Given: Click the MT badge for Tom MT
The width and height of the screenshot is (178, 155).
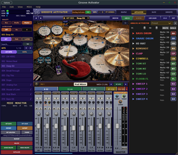Looking at the screenshot, I should pyautogui.click(x=173, y=69).
